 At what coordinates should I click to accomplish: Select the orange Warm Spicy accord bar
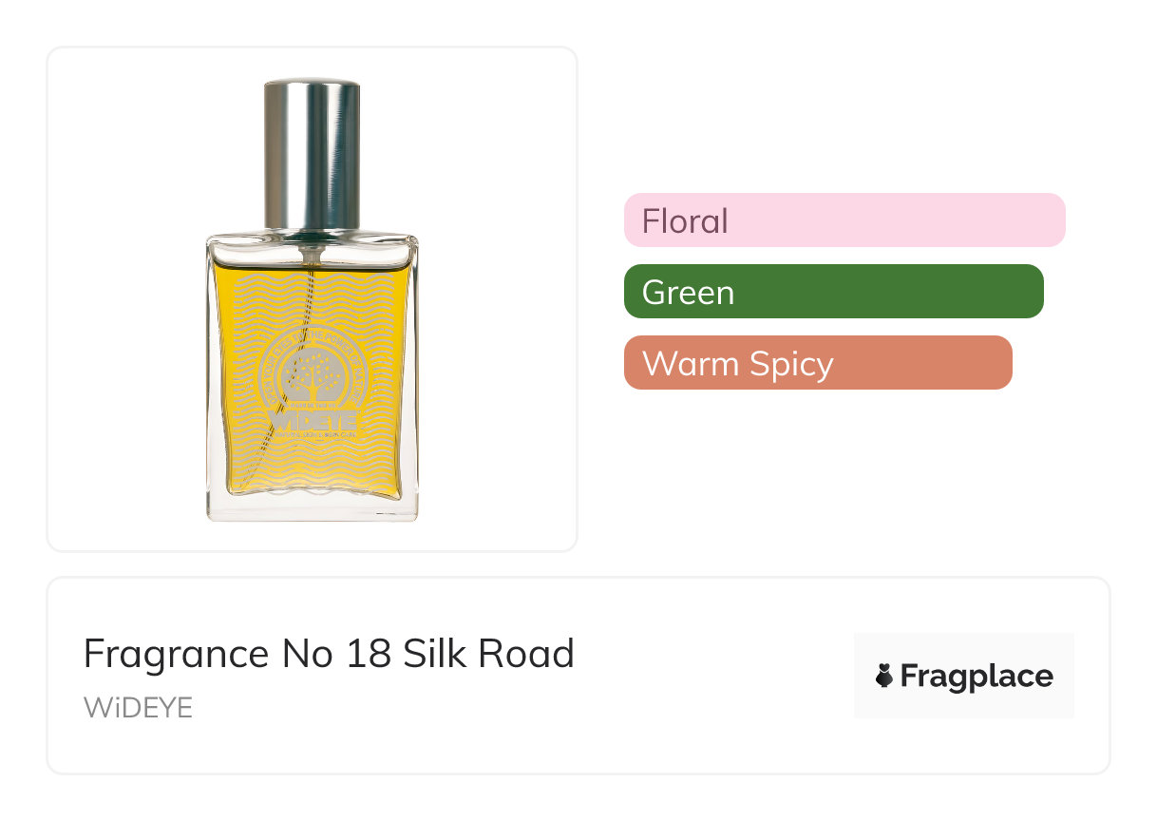click(818, 363)
